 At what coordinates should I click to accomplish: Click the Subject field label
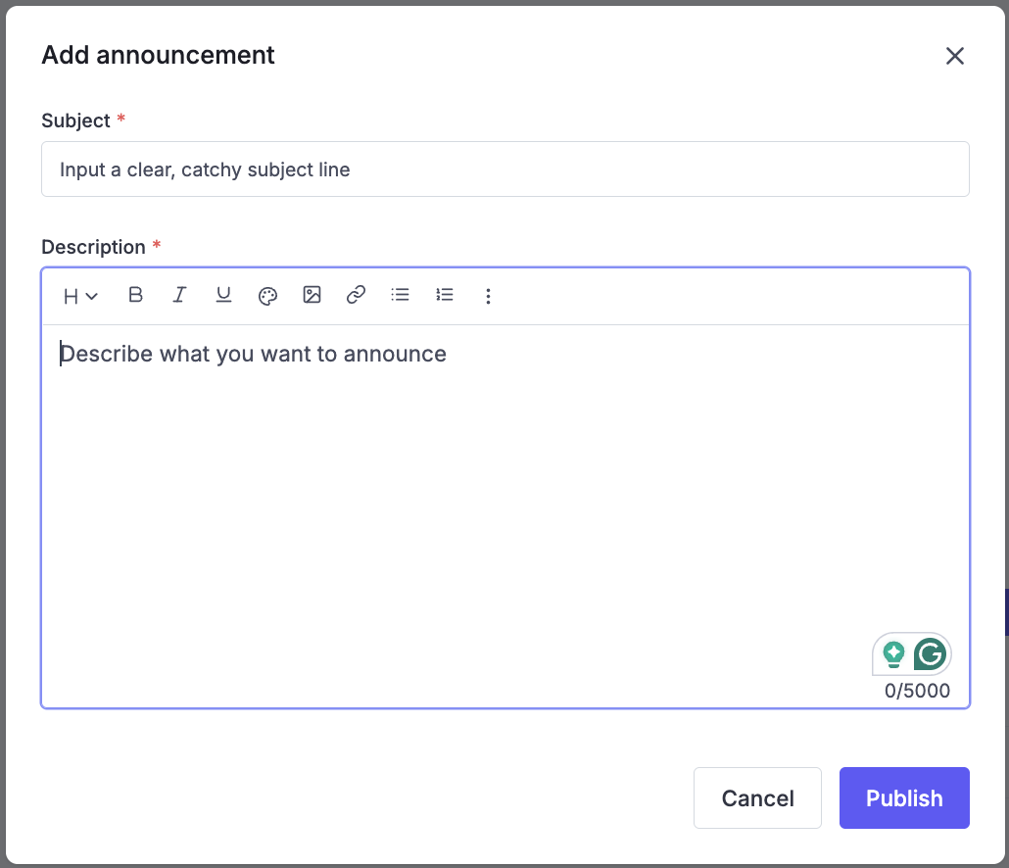75,121
